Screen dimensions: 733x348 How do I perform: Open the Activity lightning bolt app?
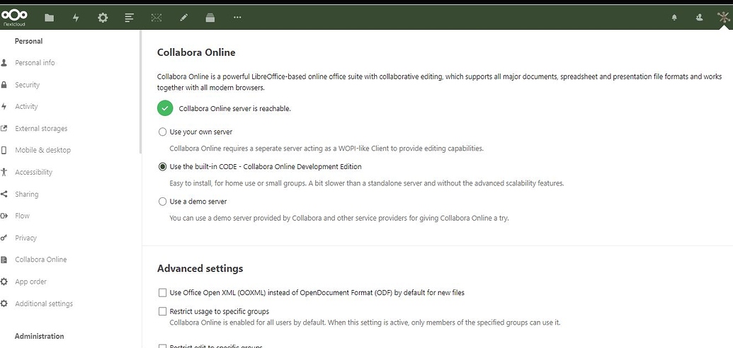click(x=76, y=18)
